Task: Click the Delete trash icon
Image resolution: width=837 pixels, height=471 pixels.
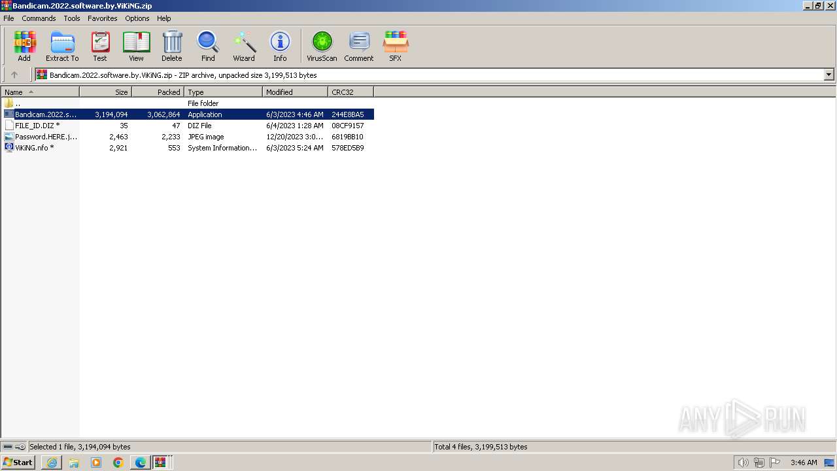Action: click(172, 46)
